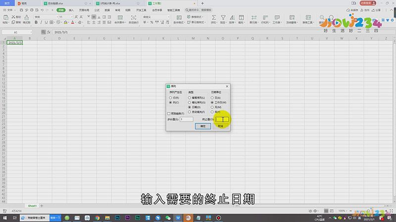This screenshot has width=396, height=222.
Task: Select the Month (月) date unit
Action: pos(212,107)
